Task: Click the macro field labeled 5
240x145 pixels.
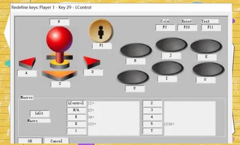Action: [152, 124]
